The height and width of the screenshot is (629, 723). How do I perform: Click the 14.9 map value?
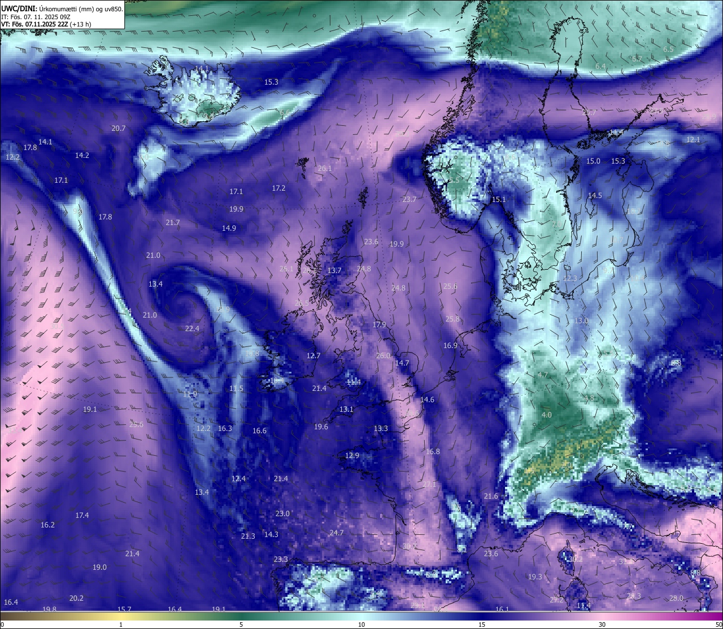229,228
